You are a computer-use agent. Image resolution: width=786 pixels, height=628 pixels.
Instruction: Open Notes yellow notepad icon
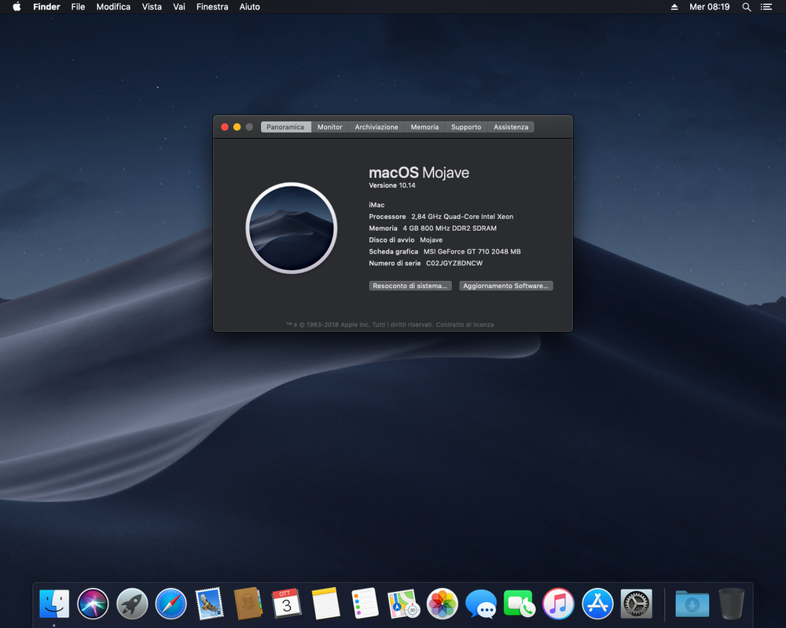pos(326,604)
